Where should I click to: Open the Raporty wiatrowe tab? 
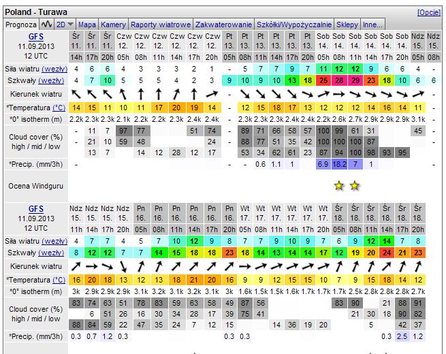pyautogui.click(x=161, y=25)
